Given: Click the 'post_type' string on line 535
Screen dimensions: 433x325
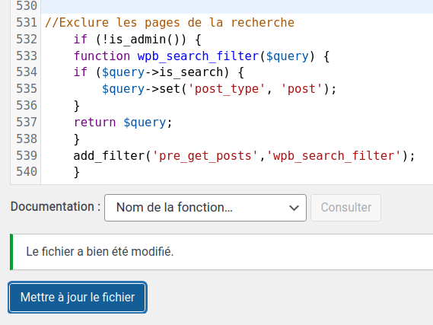Looking at the screenshot, I should coord(227,89).
